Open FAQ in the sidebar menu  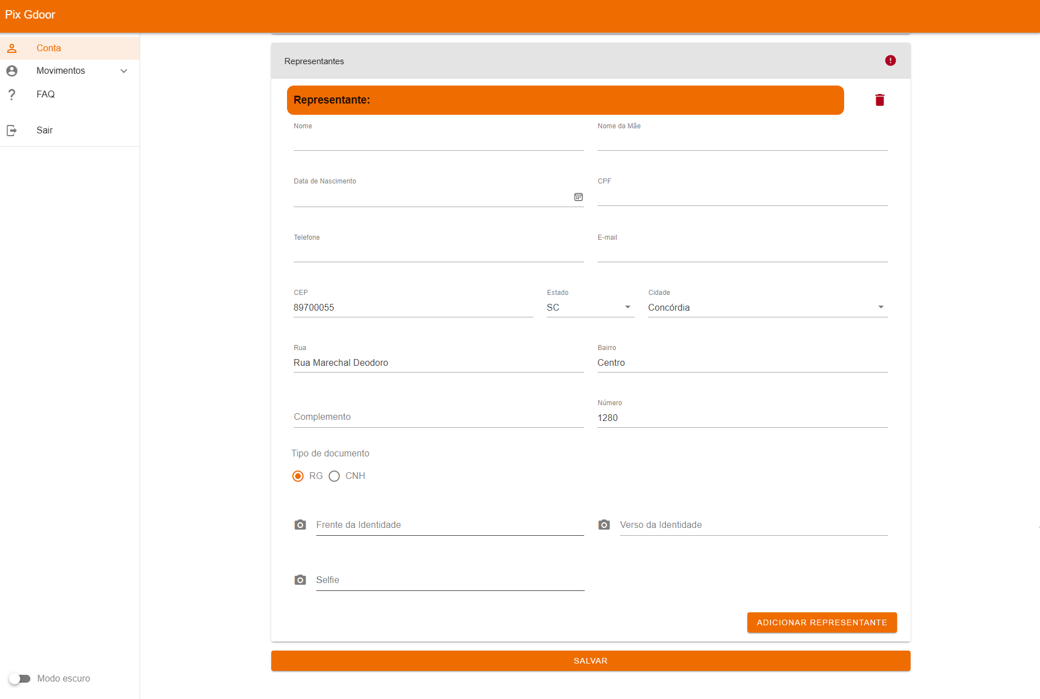(x=70, y=95)
